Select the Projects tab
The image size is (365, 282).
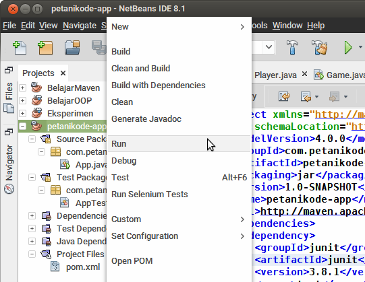(38, 73)
